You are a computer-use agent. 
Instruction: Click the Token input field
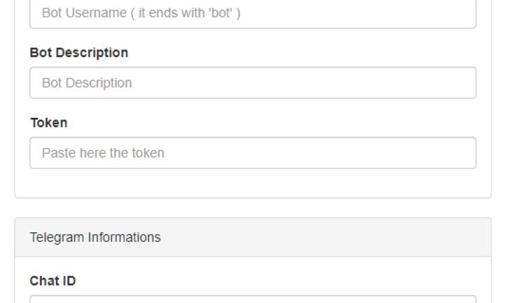click(x=253, y=153)
